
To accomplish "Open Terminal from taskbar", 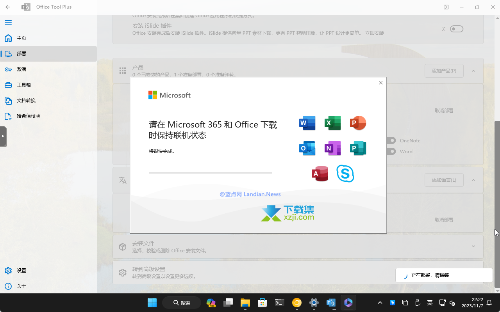I will pos(279,303).
